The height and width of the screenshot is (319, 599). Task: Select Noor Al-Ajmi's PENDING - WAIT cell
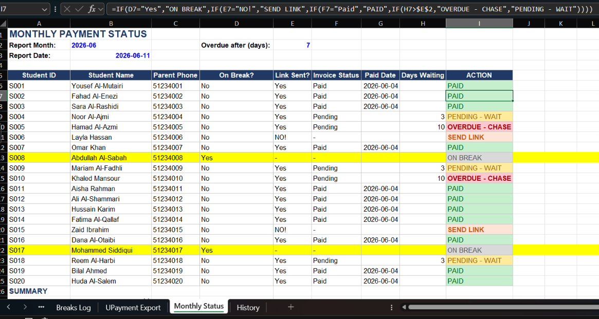click(x=479, y=117)
